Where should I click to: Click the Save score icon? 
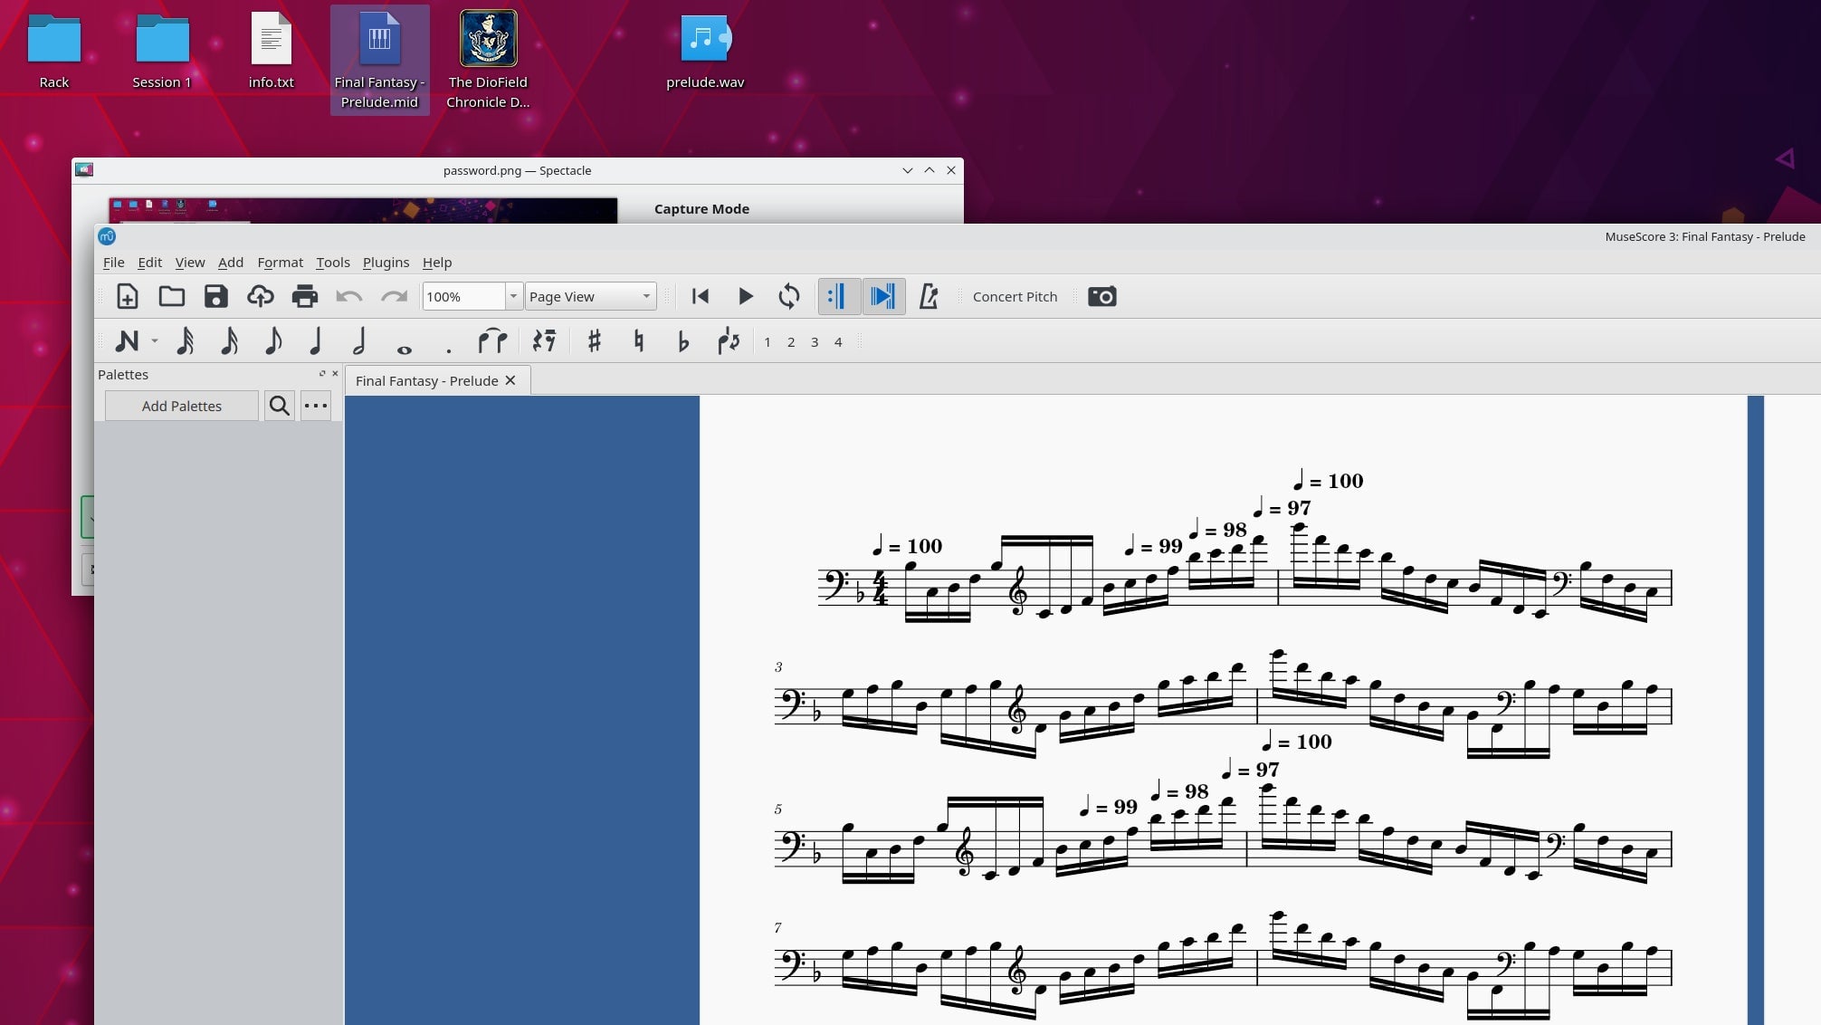(215, 296)
